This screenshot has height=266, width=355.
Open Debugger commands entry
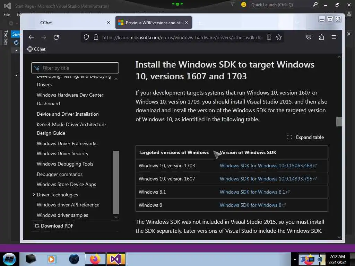pos(60,175)
